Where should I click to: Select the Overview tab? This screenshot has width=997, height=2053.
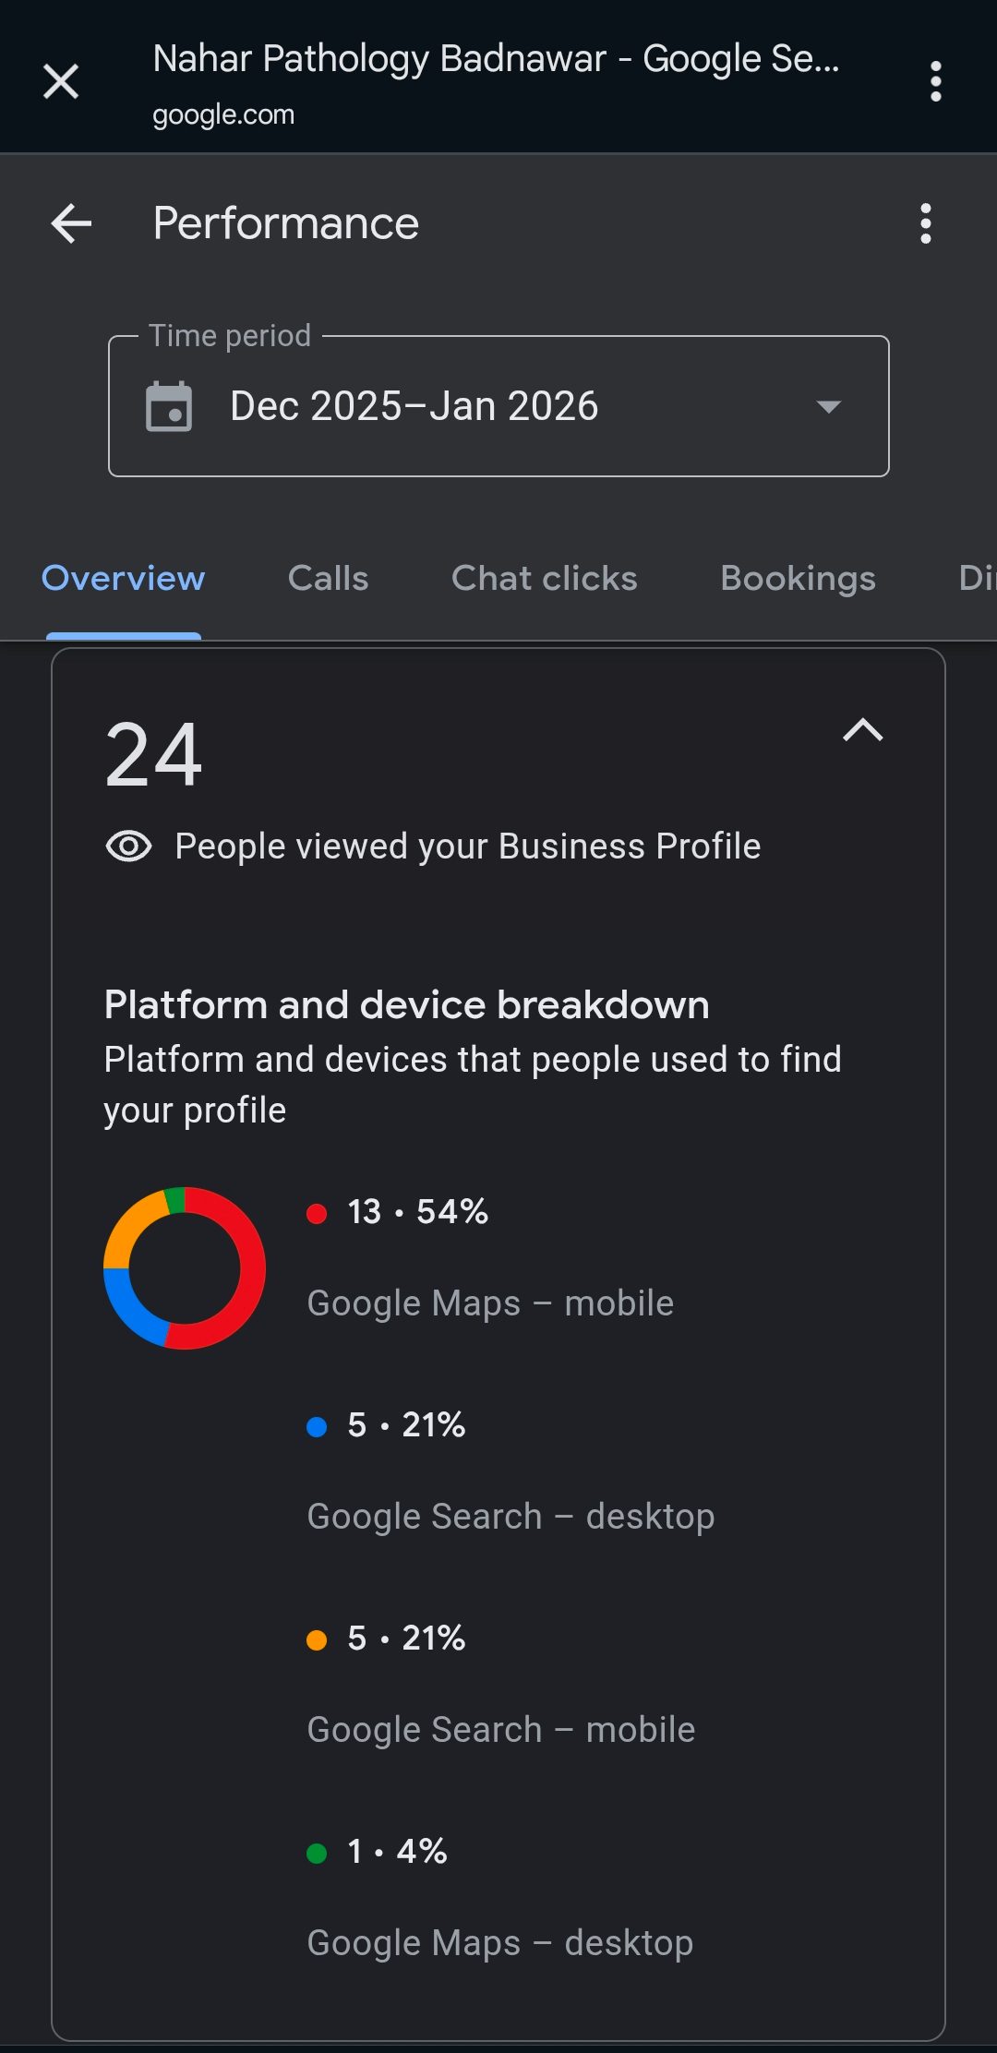[124, 578]
